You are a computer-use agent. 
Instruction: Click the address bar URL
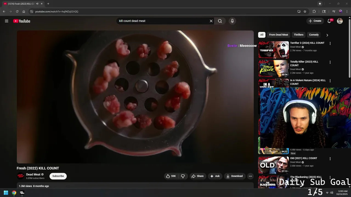point(57,11)
